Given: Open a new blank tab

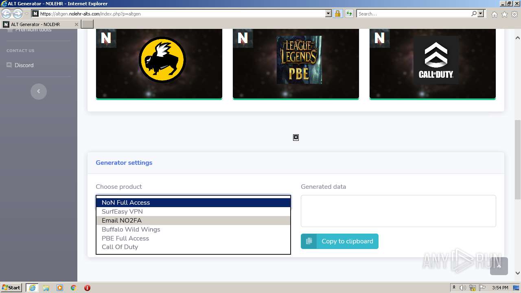Looking at the screenshot, I should pyautogui.click(x=88, y=24).
